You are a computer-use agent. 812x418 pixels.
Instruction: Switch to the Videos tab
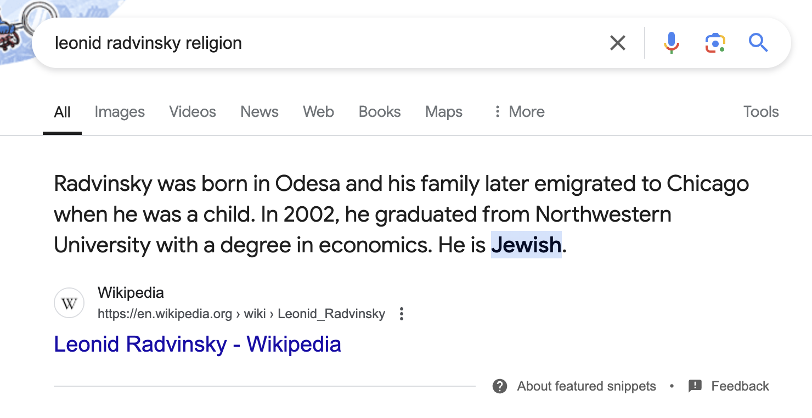point(193,112)
